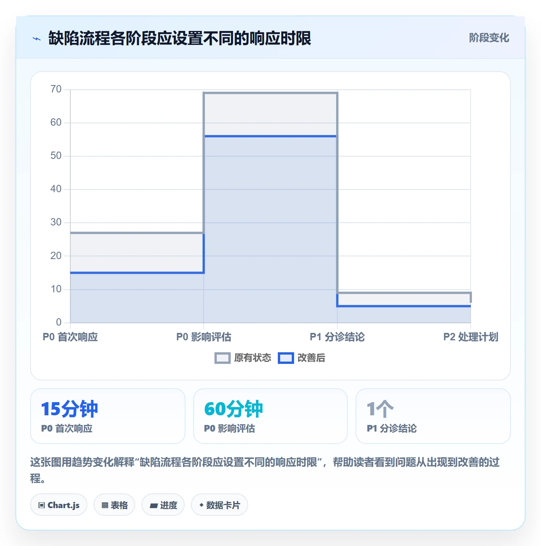Click the 阶段变化 label in header
This screenshot has height=546, width=541.
pos(489,38)
